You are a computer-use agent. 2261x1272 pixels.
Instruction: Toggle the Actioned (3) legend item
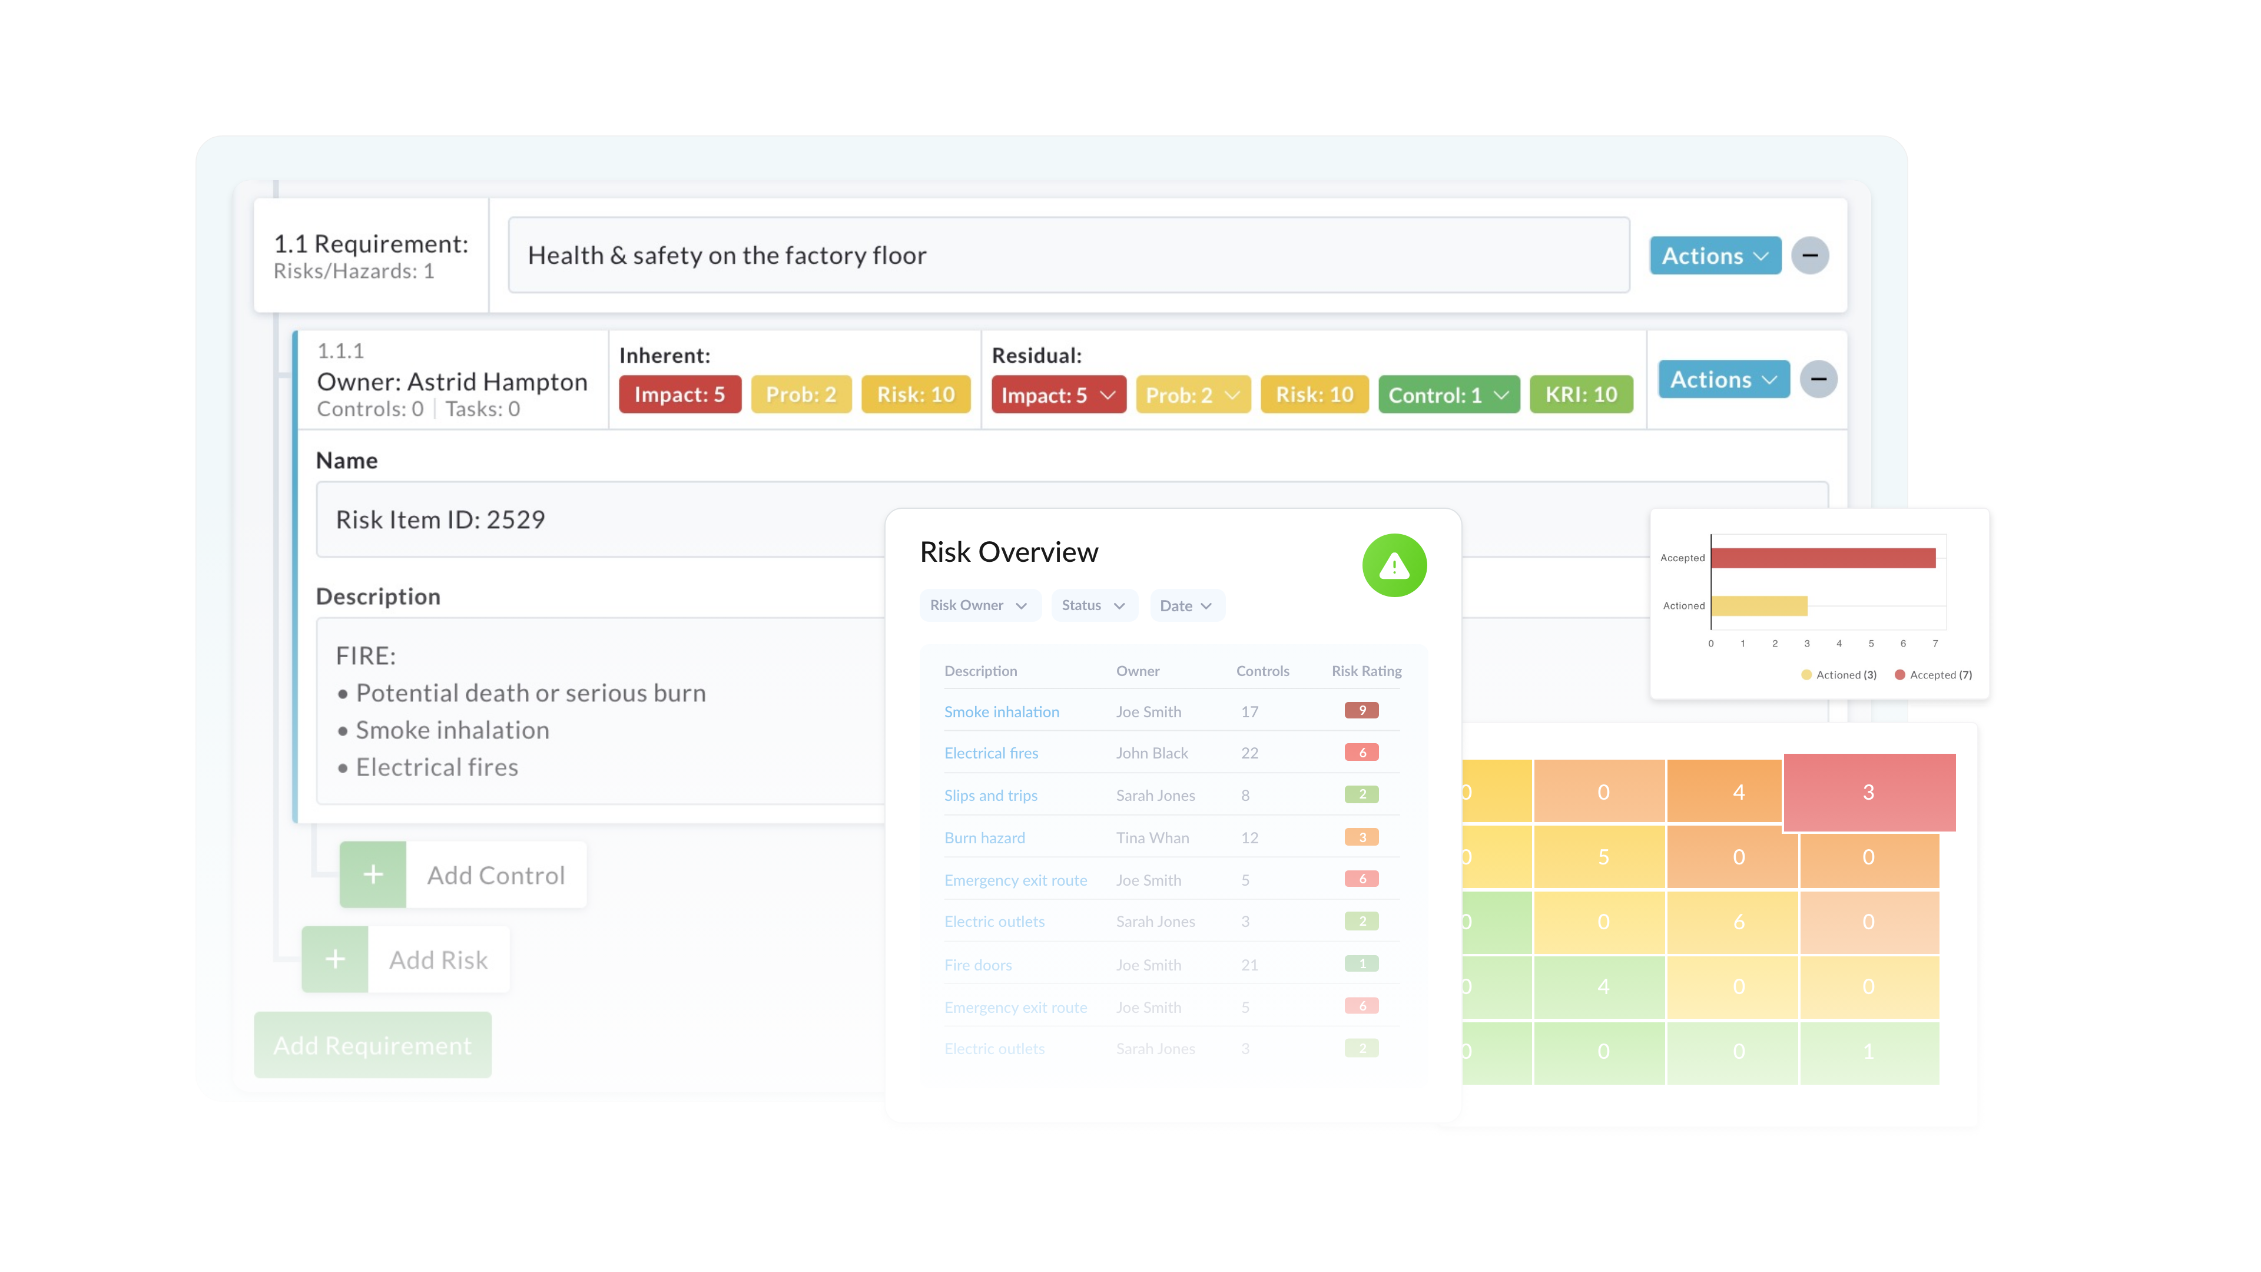pos(1838,675)
